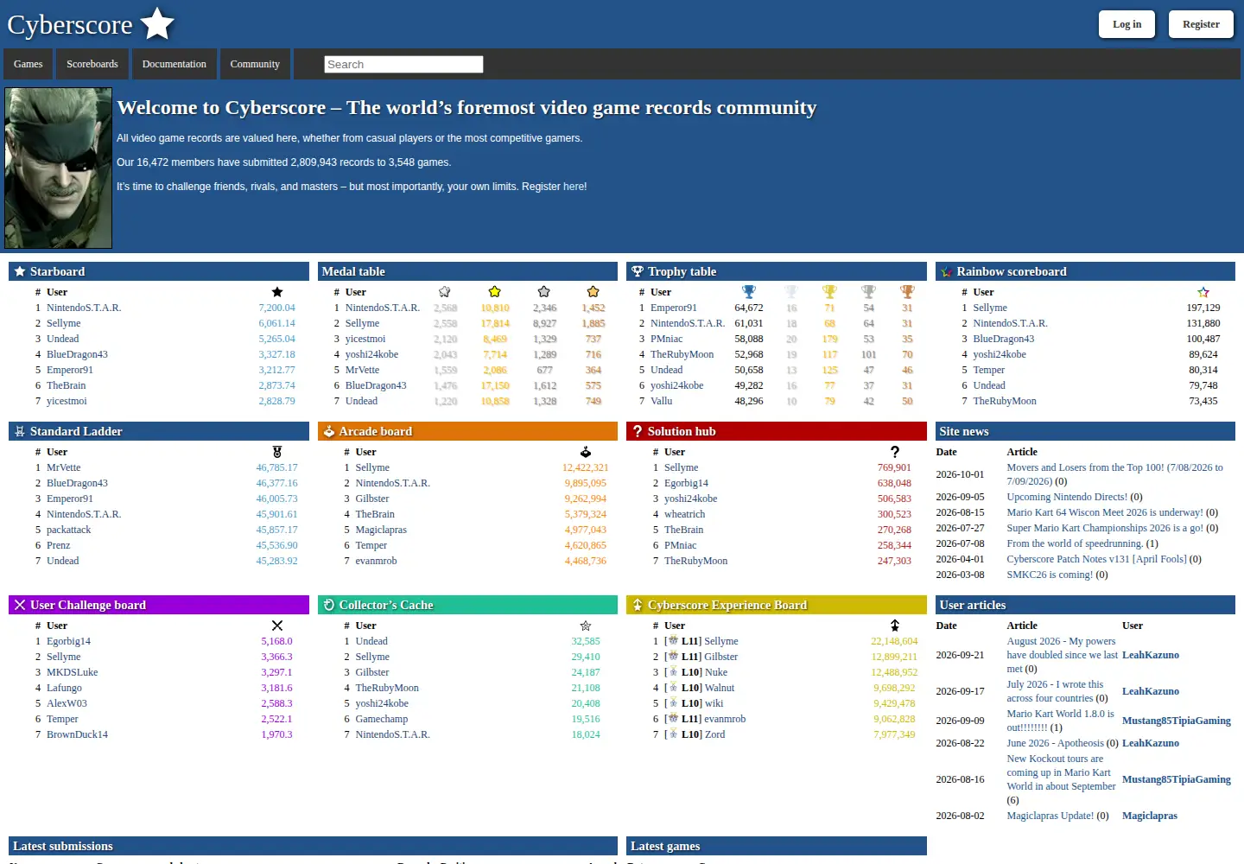Image resolution: width=1244 pixels, height=864 pixels.
Task: Open 'Magiclapras Update!' user article
Action: coord(1050,816)
